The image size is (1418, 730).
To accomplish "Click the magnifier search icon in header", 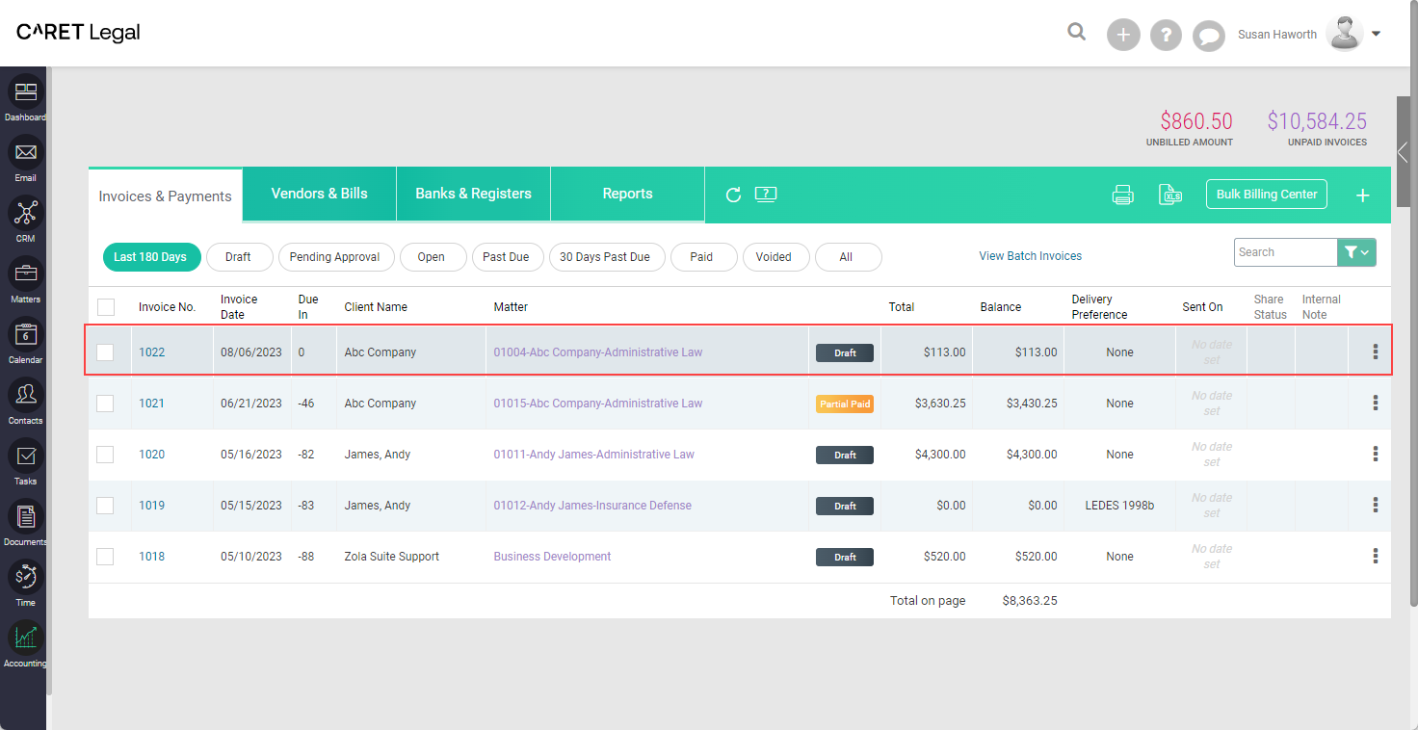I will (1077, 33).
